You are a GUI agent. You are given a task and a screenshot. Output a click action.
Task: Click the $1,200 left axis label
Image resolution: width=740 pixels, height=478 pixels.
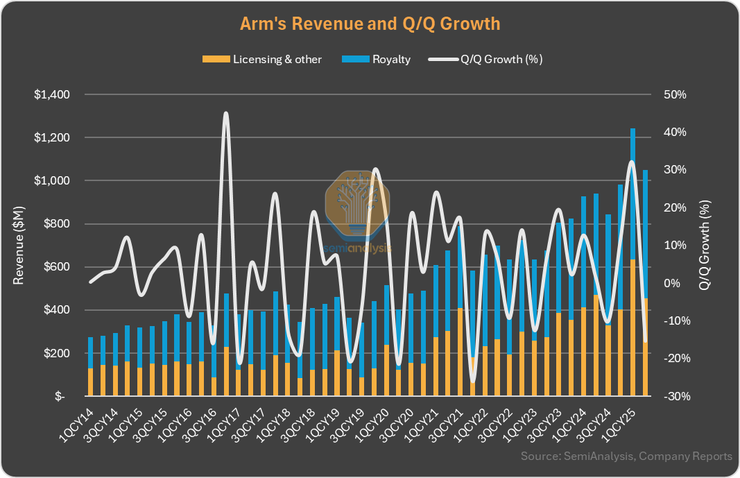point(52,137)
